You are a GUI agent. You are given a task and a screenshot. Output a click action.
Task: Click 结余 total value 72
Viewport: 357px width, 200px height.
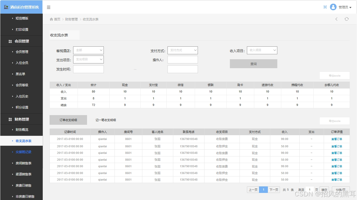[94, 105]
